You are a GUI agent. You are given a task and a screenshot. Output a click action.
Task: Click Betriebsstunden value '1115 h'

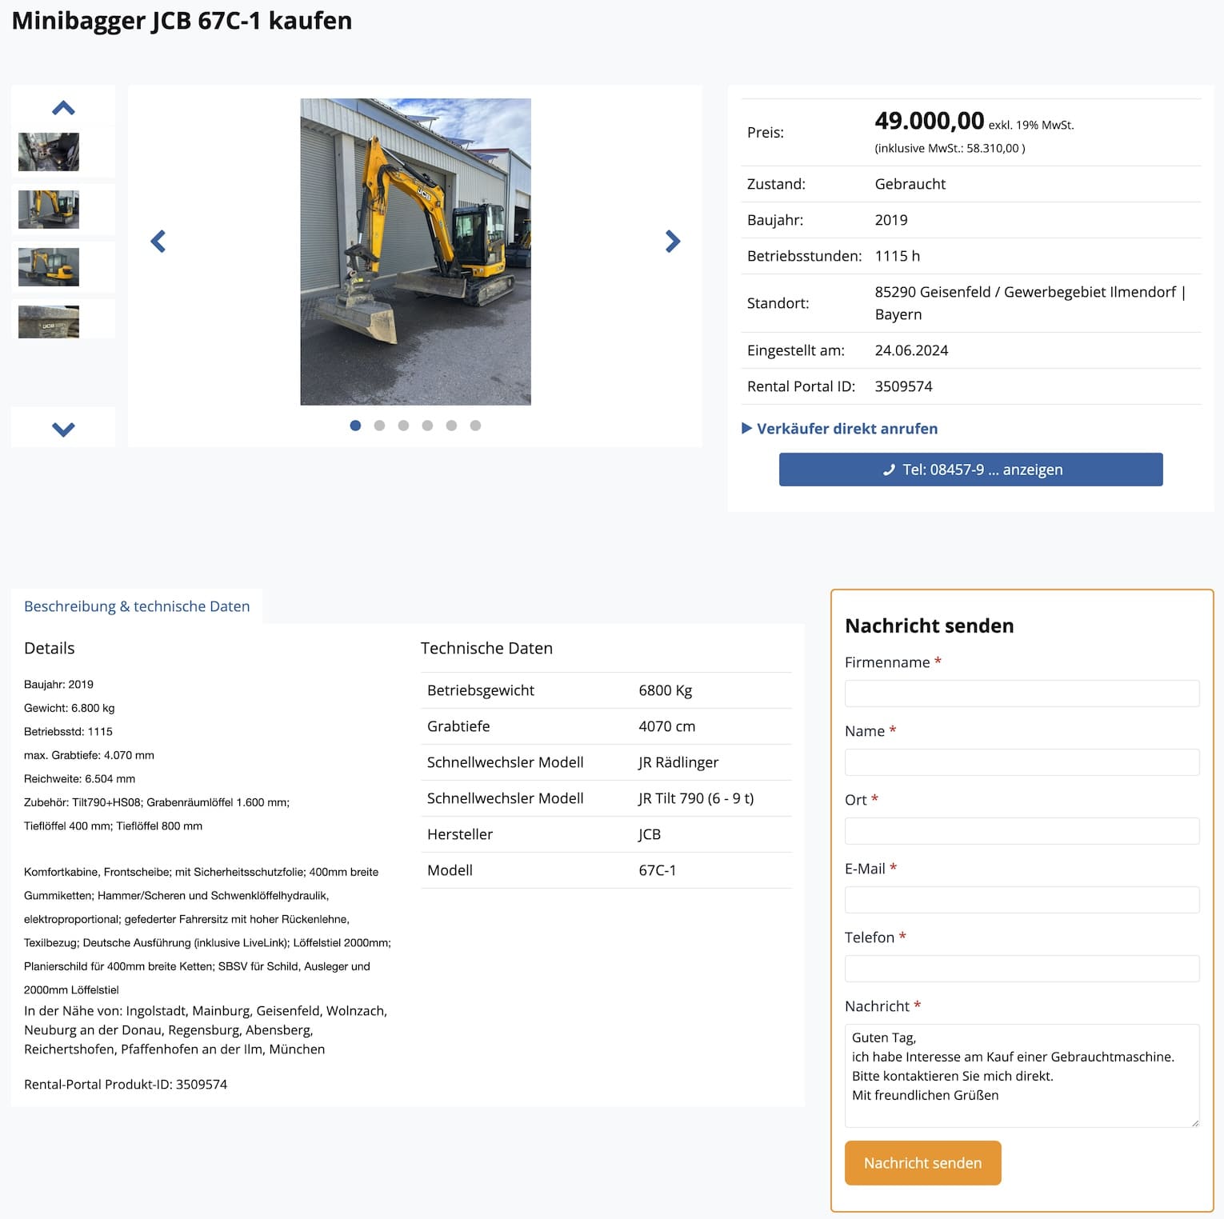click(897, 256)
